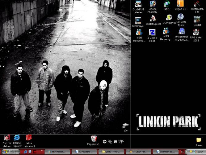Open the Z Online 8.031 shortcut
Screen dimensions: 206x155
(152, 32)
